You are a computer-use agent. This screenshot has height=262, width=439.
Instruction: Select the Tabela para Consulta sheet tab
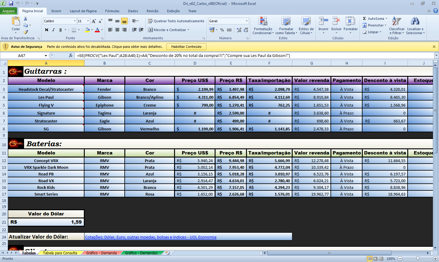point(60,253)
